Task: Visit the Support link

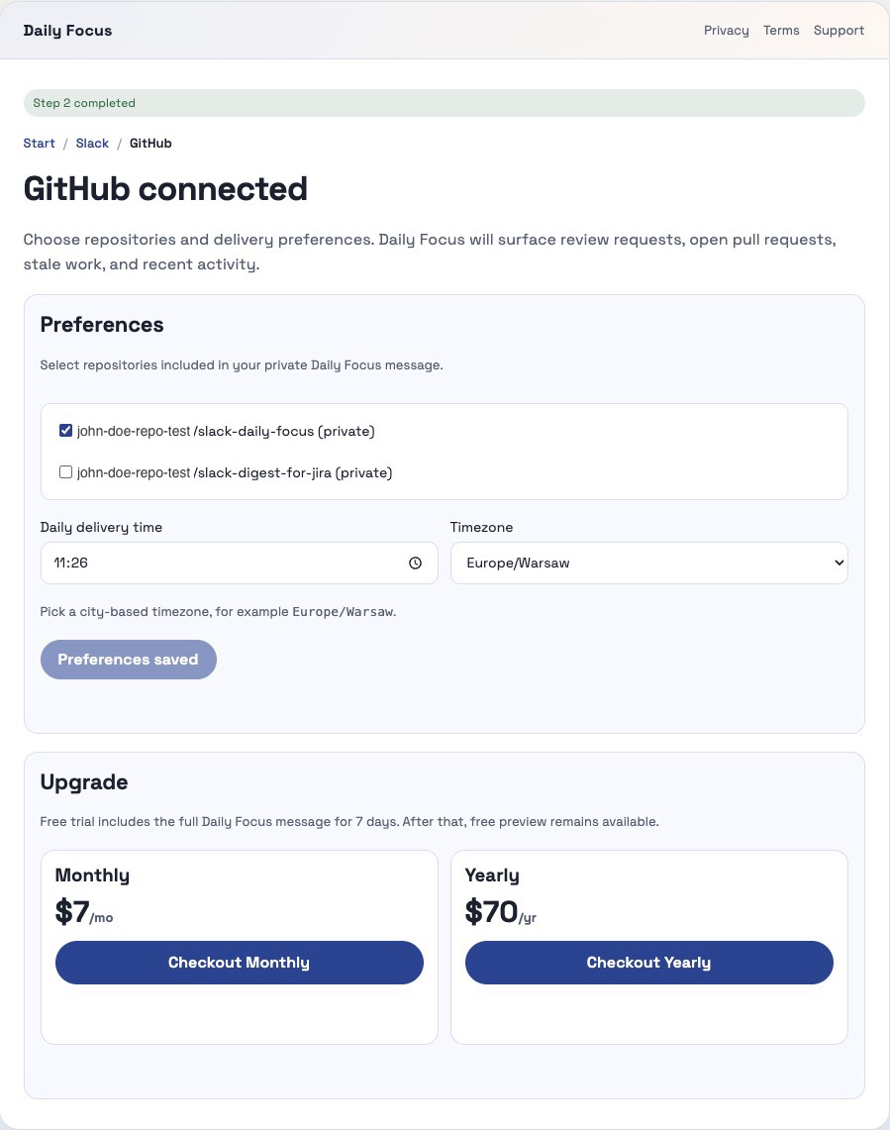Action: (x=839, y=30)
